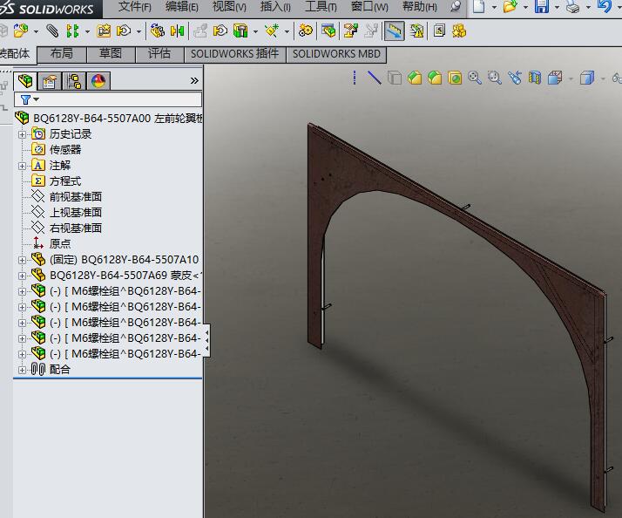The image size is (622, 518).
Task: Expand the 历史记录 tree node
Action: pos(23,134)
